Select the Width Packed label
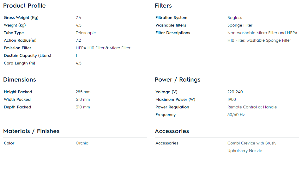 click(x=17, y=100)
